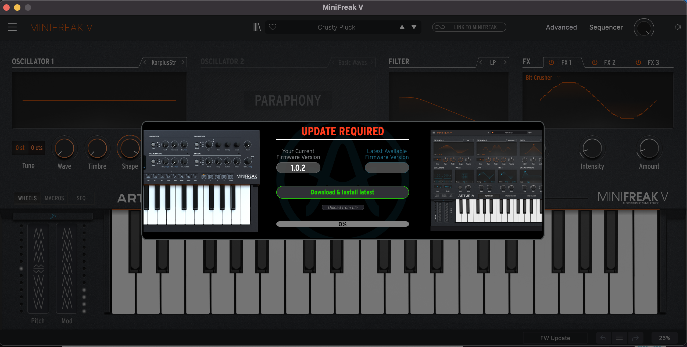687x347 pixels.
Task: Open the Advanced panel
Action: [561, 27]
